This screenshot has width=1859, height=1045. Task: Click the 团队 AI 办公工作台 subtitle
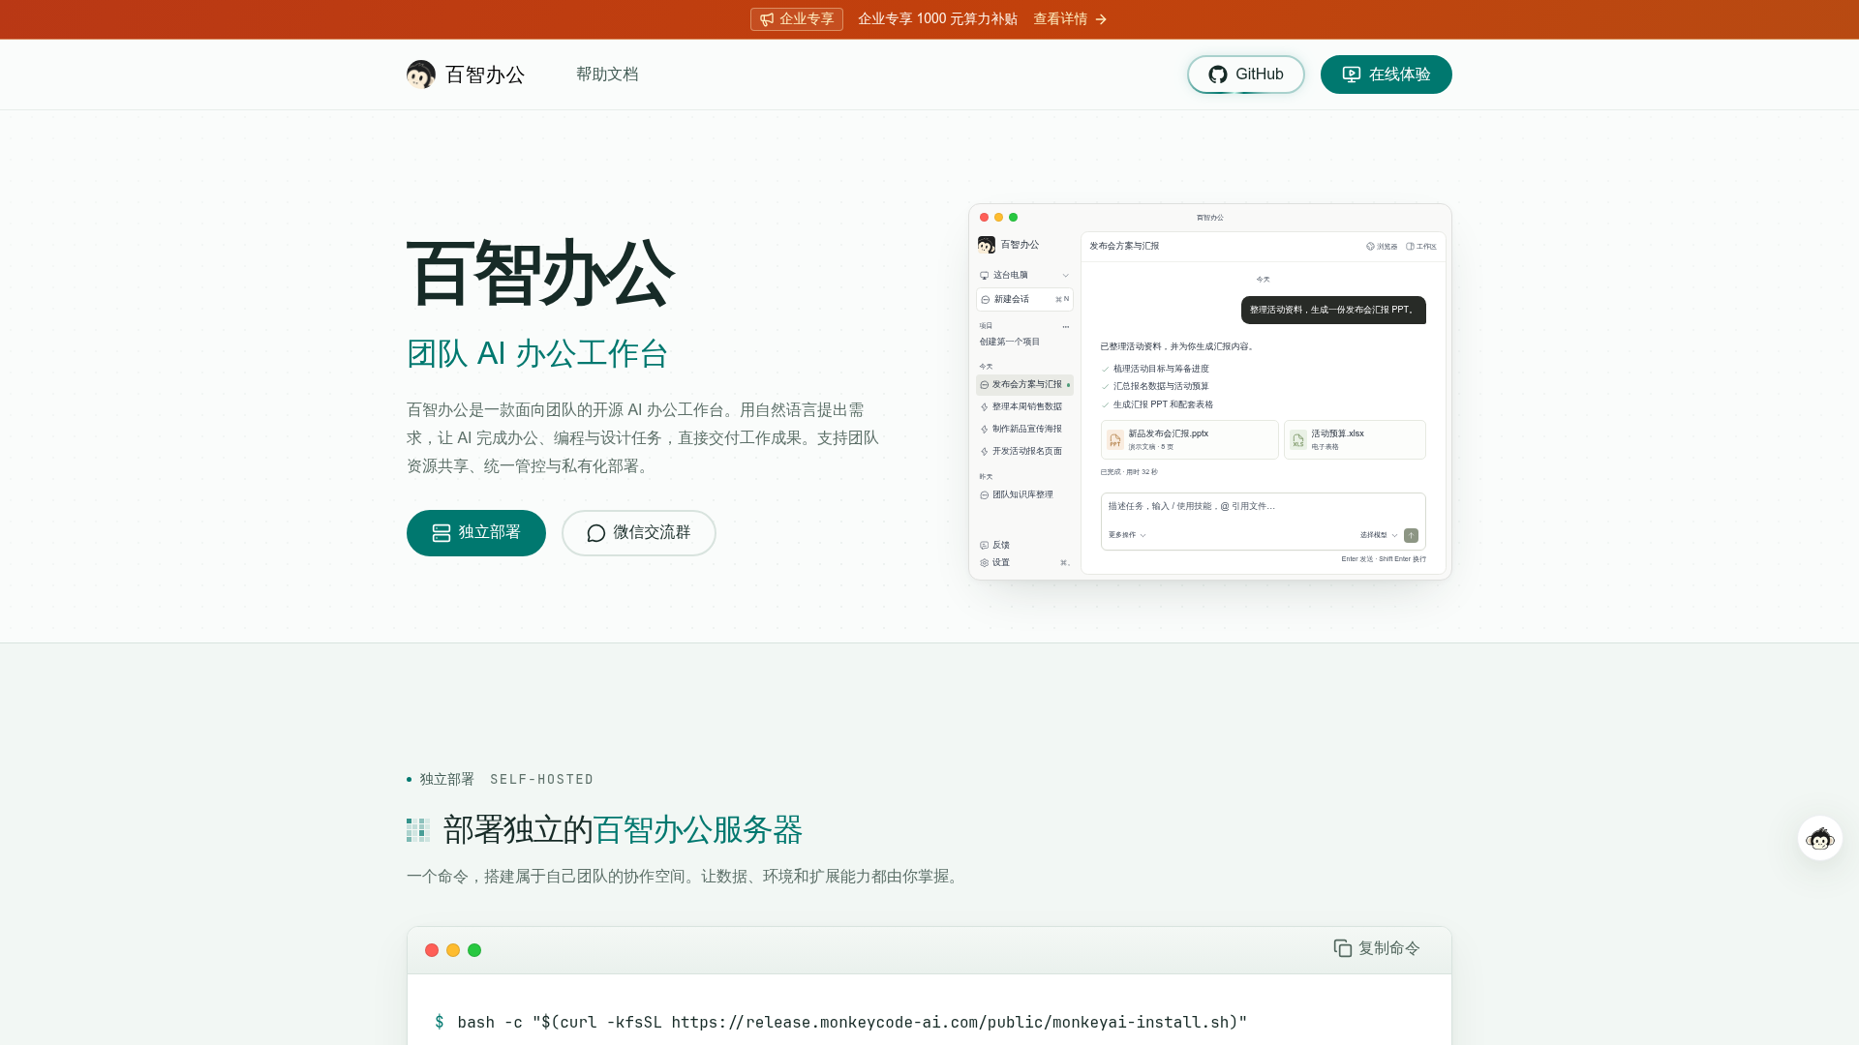point(537,354)
